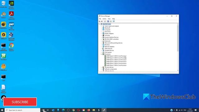Image resolution: width=199 pixels, height=112 pixels.
Task: Select the Adobe Acrobat desktop icon
Action: pos(12,15)
